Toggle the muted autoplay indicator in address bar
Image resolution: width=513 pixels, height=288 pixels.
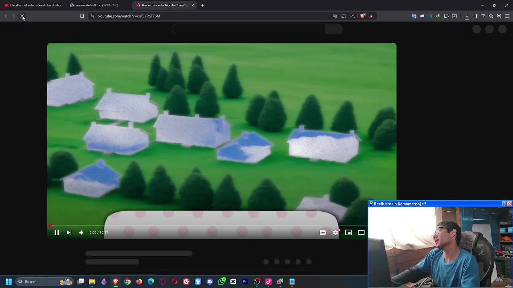(x=335, y=16)
